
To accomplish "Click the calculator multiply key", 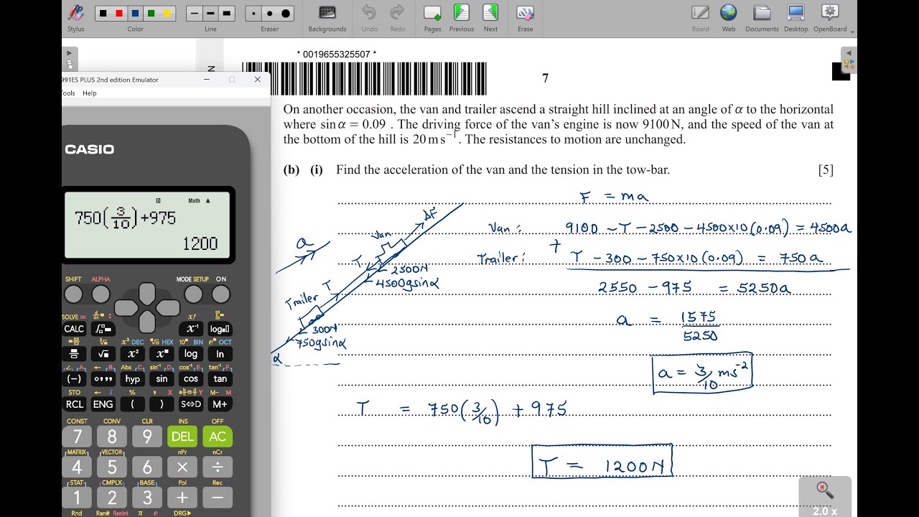I will coord(182,466).
